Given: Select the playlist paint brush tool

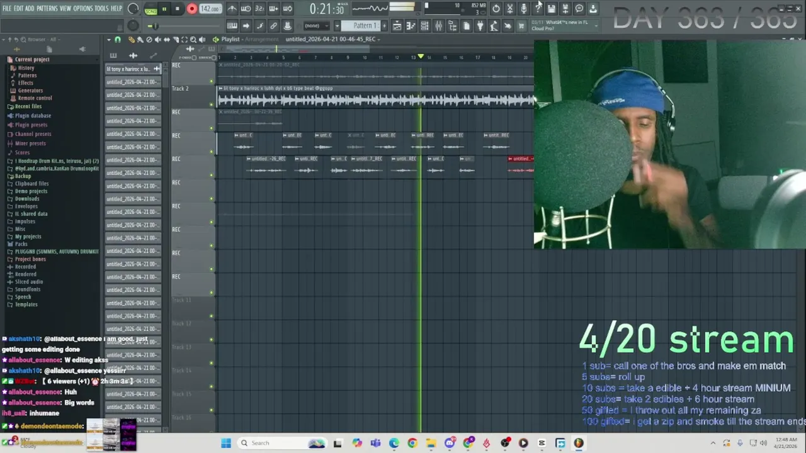Looking at the screenshot, I should click(140, 40).
